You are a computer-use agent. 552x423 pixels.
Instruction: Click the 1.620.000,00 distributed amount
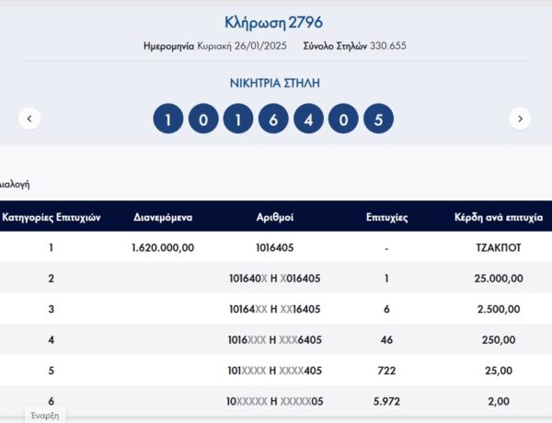click(x=163, y=247)
